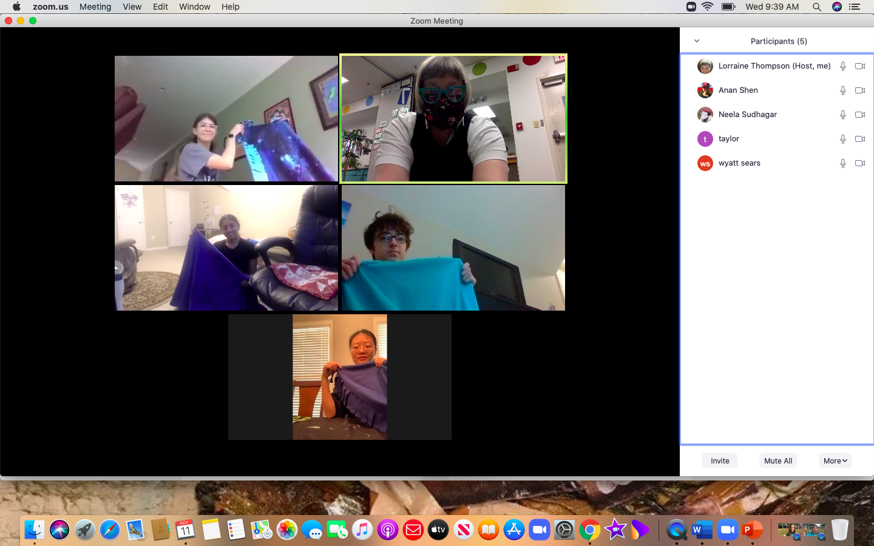Click the Invite button
Screen dimensions: 874x546
point(720,460)
